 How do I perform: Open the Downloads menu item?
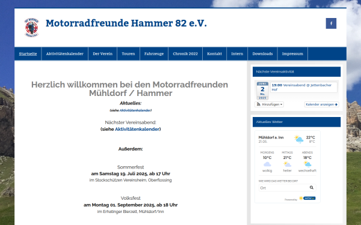(262, 54)
